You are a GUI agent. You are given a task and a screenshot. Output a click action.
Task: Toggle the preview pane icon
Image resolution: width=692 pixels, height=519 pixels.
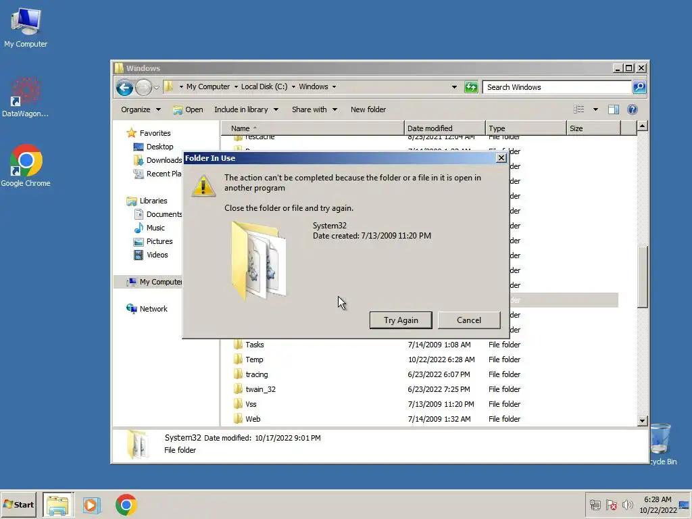click(614, 109)
